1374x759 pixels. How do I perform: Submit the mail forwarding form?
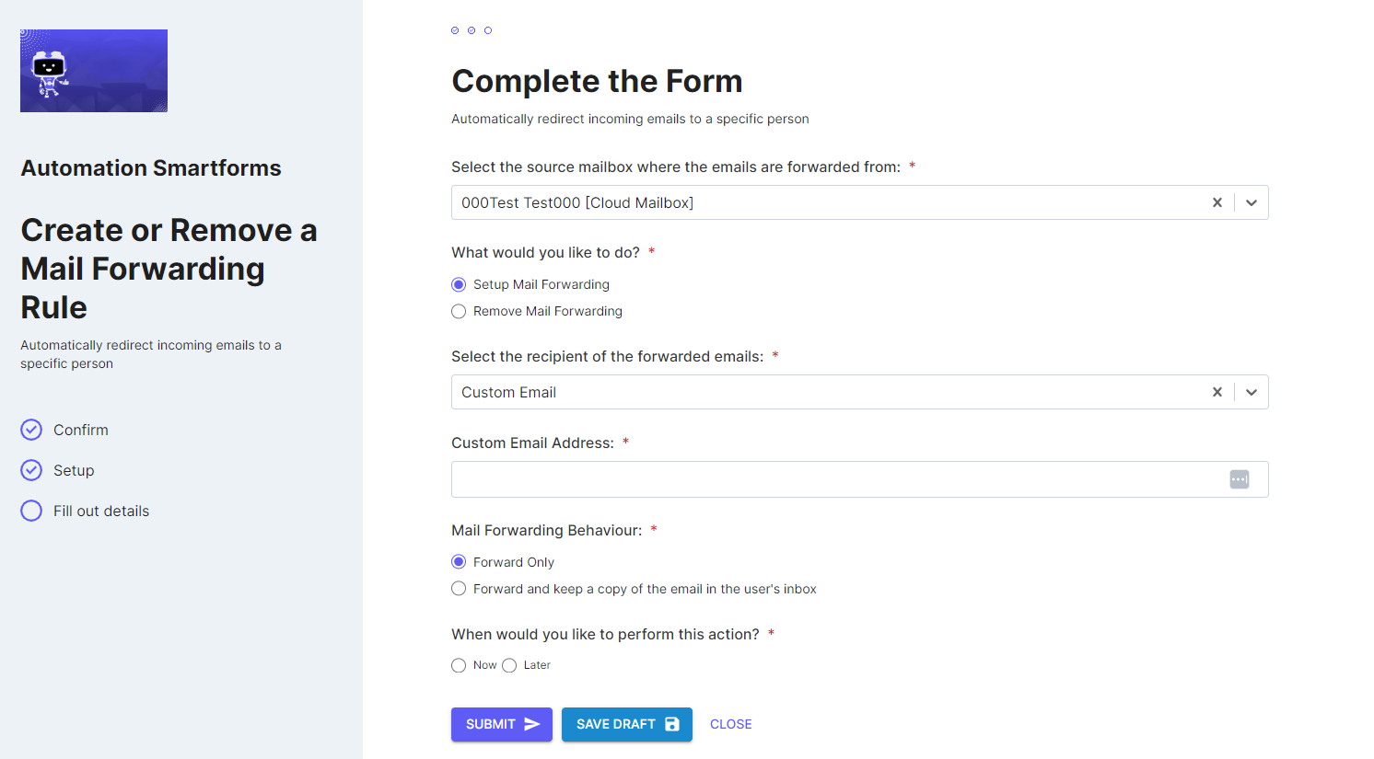[x=502, y=724]
